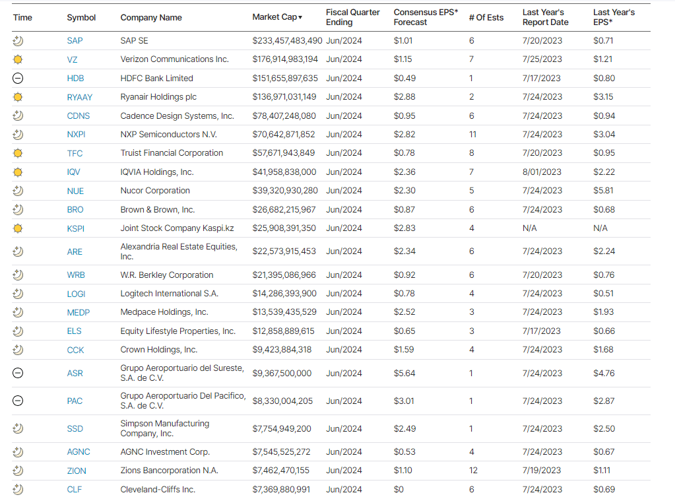The height and width of the screenshot is (497, 675).
Task: Click the after-hours moon icon for BRO
Action: click(18, 210)
